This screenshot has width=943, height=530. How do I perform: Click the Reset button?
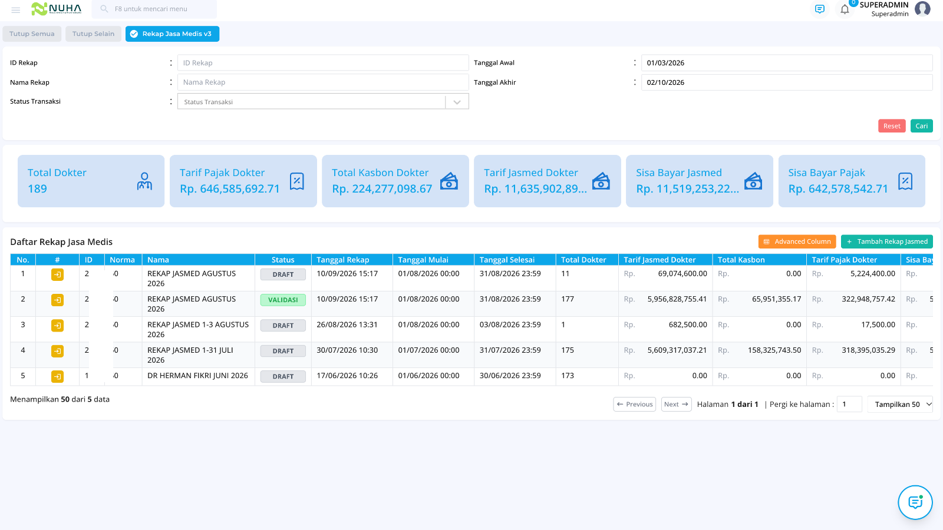tap(892, 126)
